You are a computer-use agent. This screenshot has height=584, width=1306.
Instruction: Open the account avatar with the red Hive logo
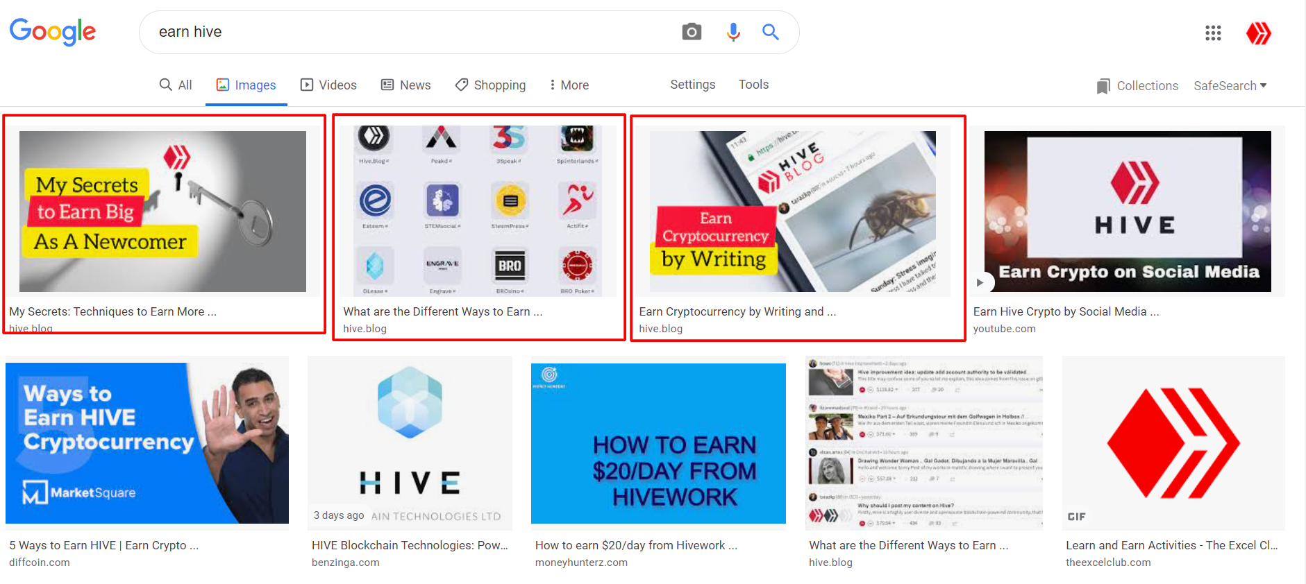tap(1259, 33)
